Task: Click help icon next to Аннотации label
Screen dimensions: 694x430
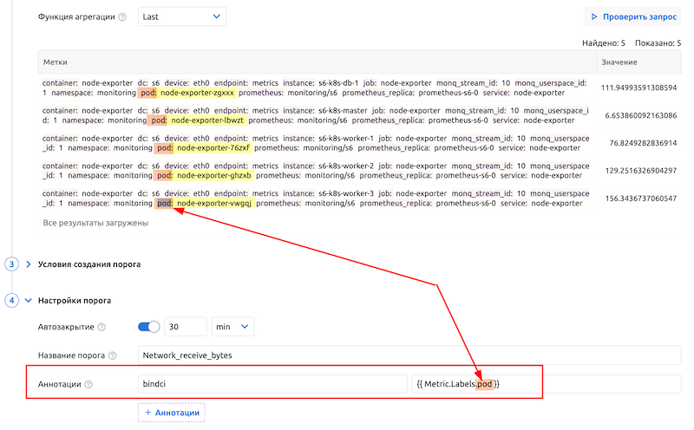Action: 88,384
